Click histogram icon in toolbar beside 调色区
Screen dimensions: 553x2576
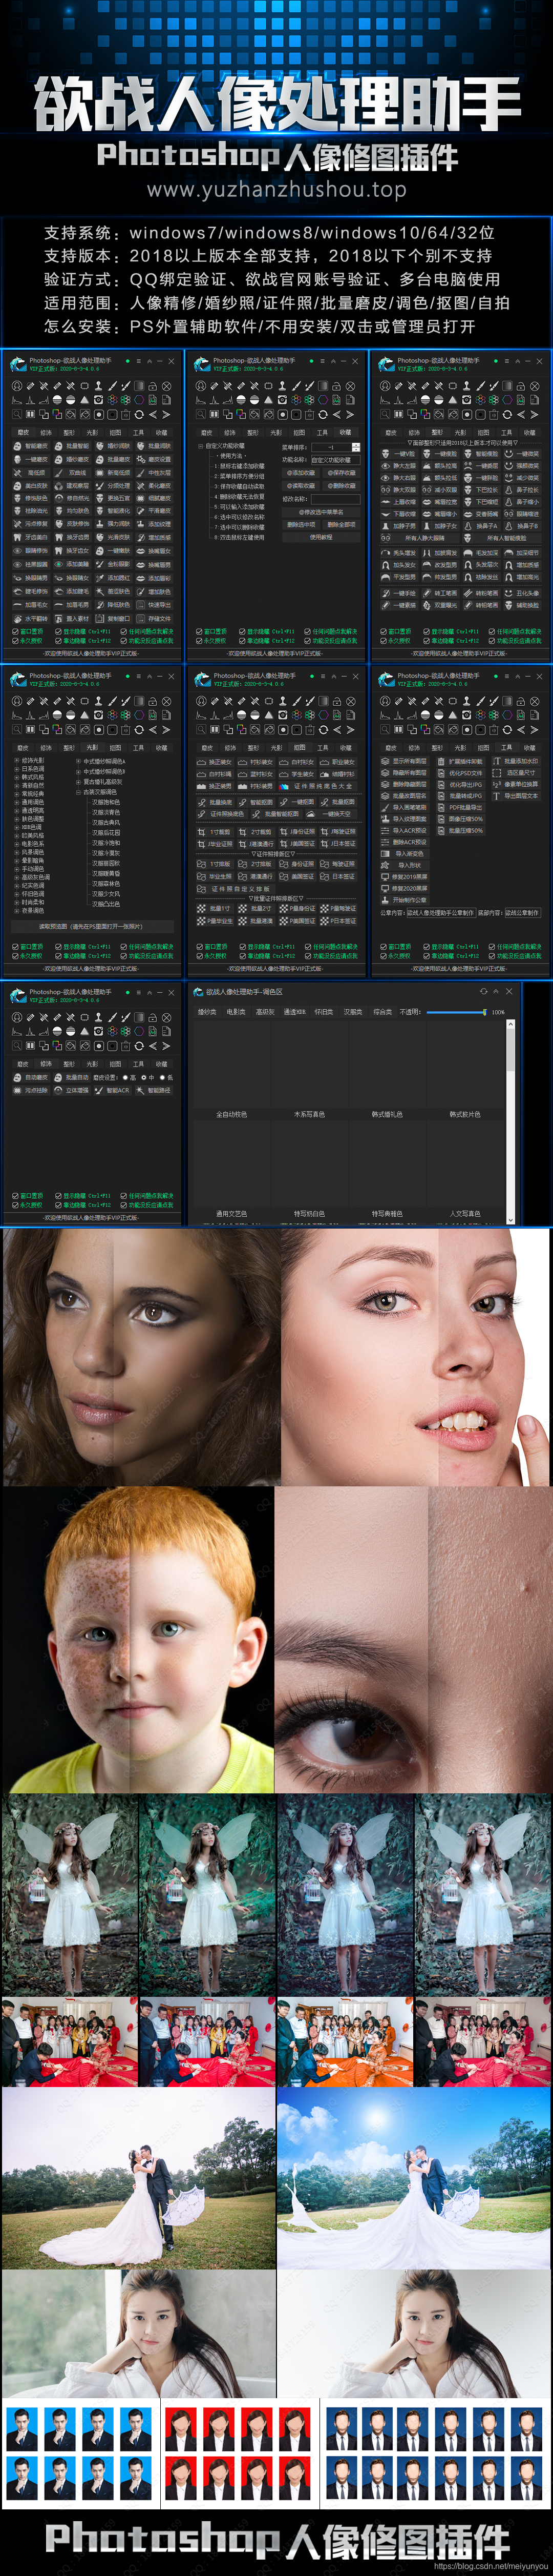click(x=17, y=1031)
